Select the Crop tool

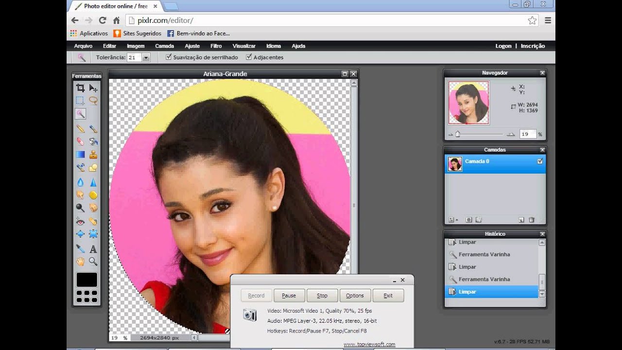click(80, 88)
